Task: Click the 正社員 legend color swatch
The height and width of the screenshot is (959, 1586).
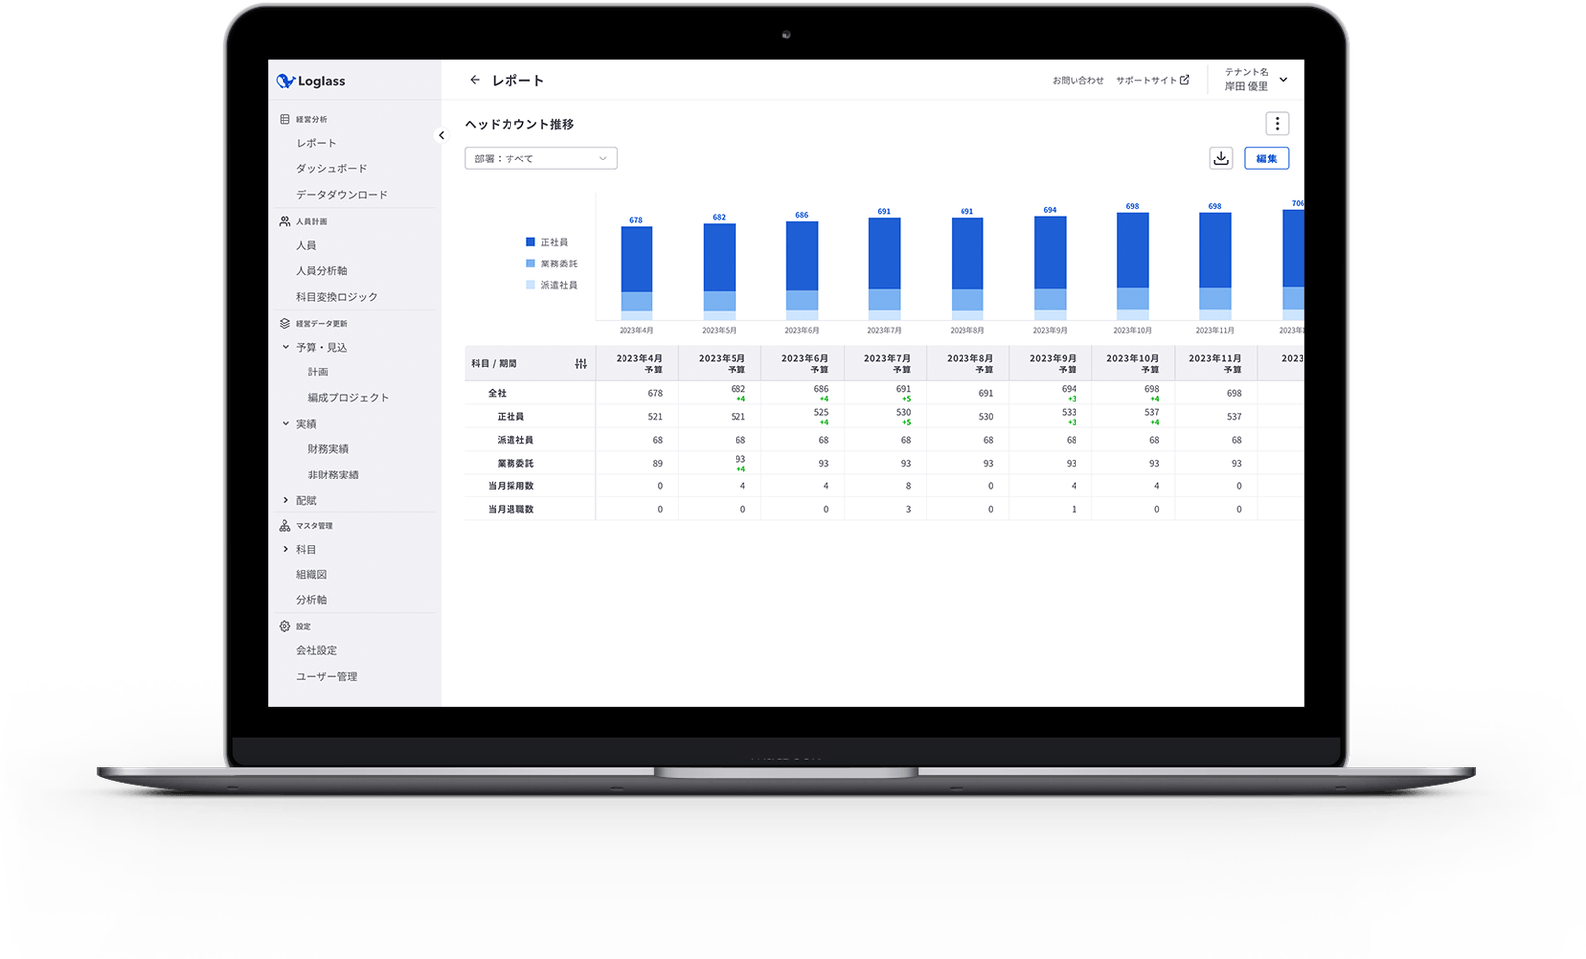Action: (530, 242)
